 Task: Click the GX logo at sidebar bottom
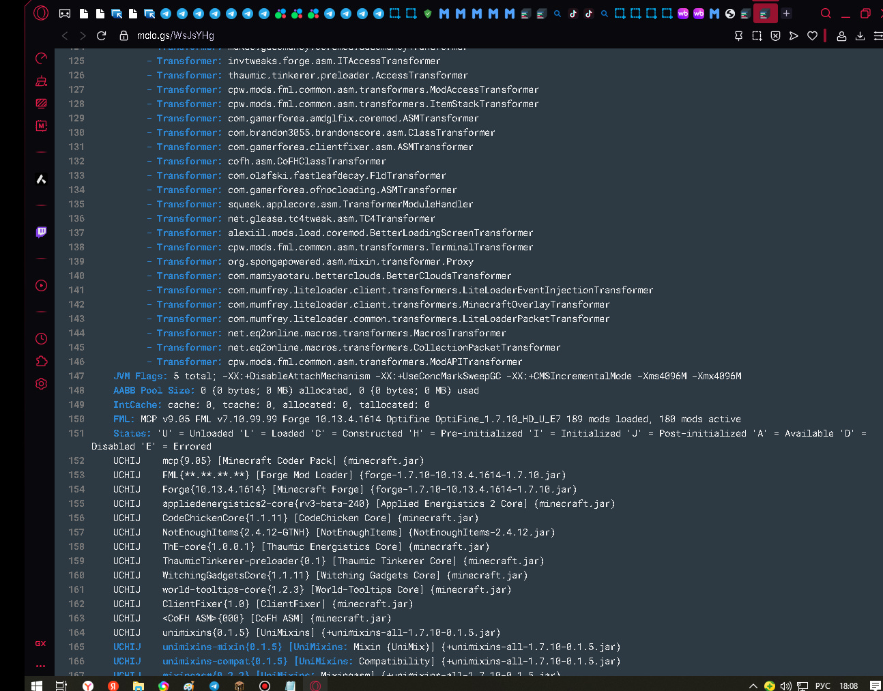[40, 643]
